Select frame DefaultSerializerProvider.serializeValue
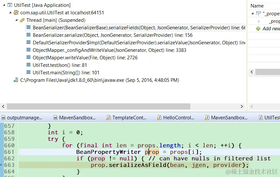The image size is (280, 177). [x=139, y=43]
